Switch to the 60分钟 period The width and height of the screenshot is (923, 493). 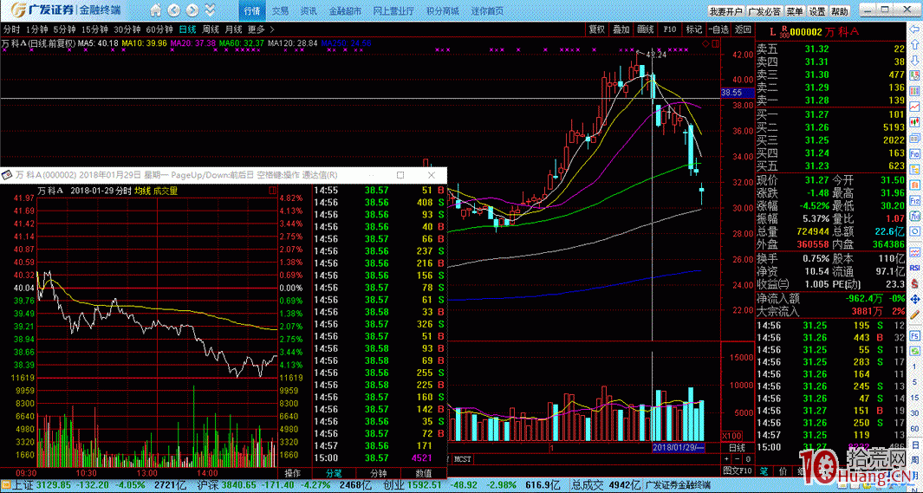(159, 29)
